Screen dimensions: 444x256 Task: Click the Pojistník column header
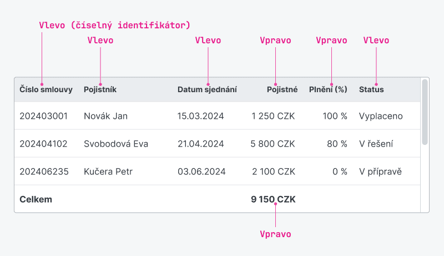[x=100, y=89]
